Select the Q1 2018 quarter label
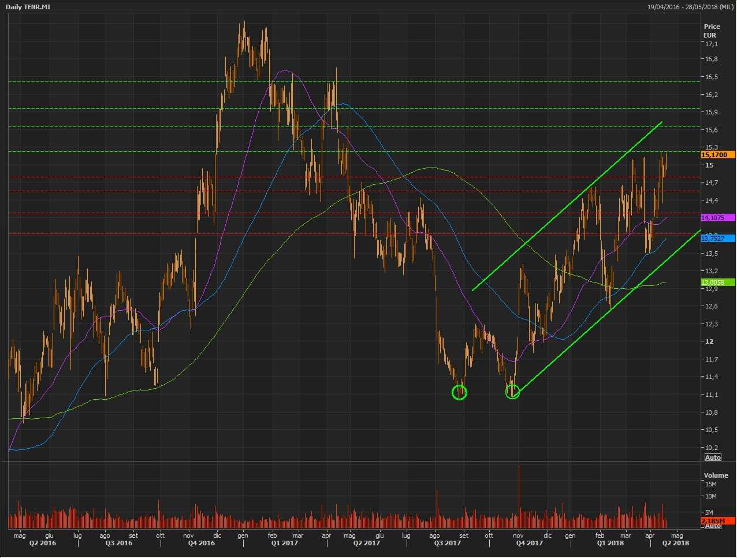The height and width of the screenshot is (558, 737). click(x=611, y=543)
